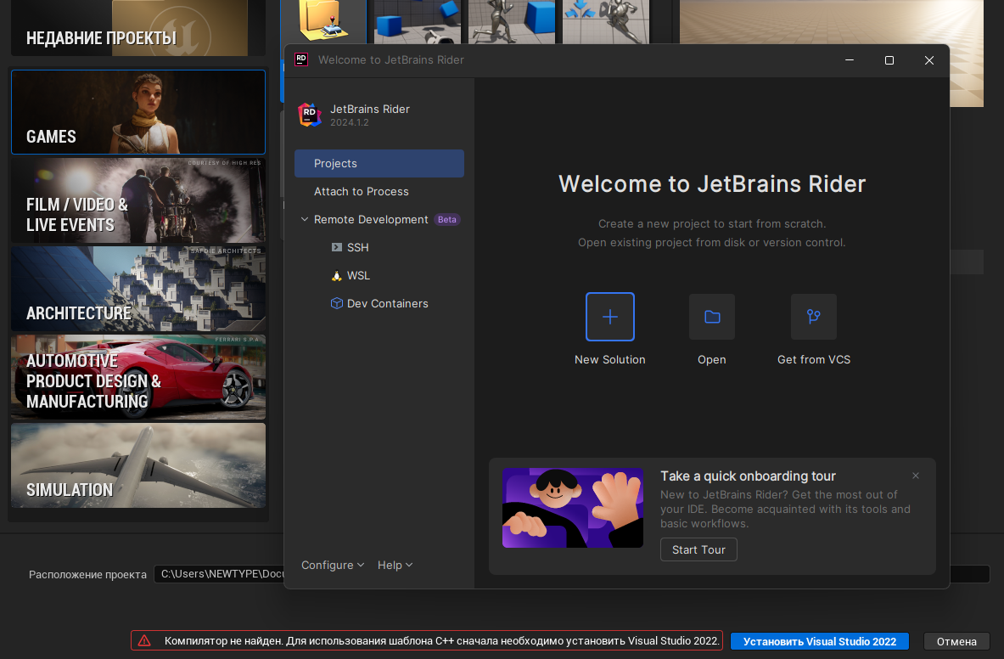Select SSH under Remote Development

pyautogui.click(x=357, y=247)
